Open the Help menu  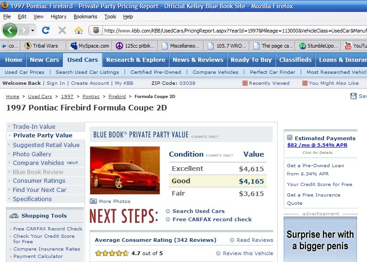coord(128,16)
